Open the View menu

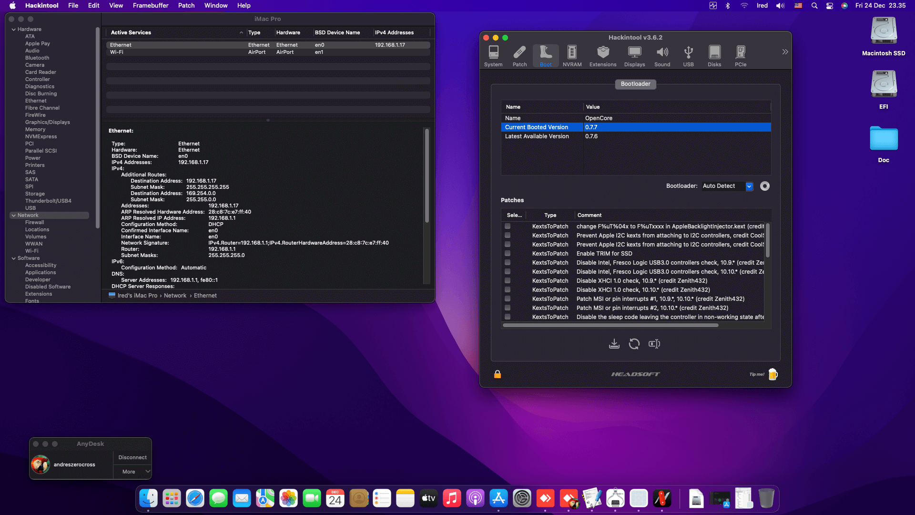[116, 6]
